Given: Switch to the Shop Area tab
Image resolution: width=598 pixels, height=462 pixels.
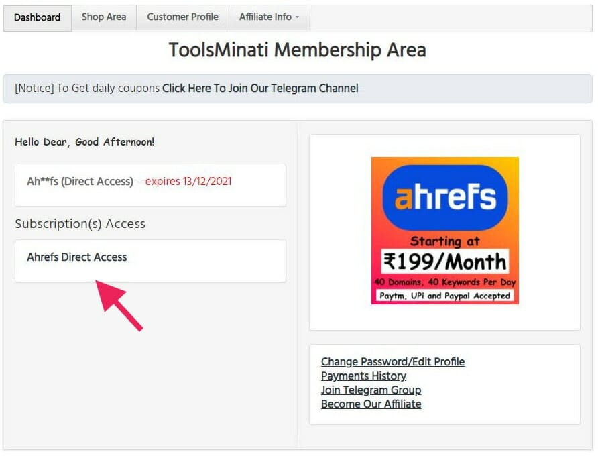Looking at the screenshot, I should click(x=104, y=17).
